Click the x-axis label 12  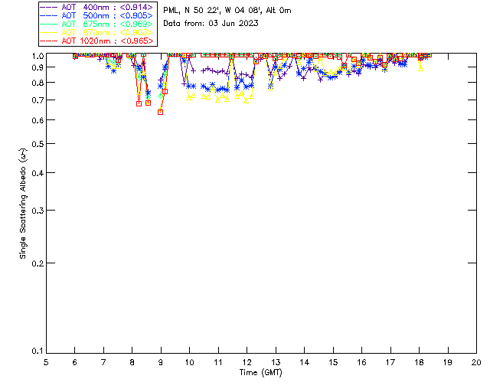point(247,362)
